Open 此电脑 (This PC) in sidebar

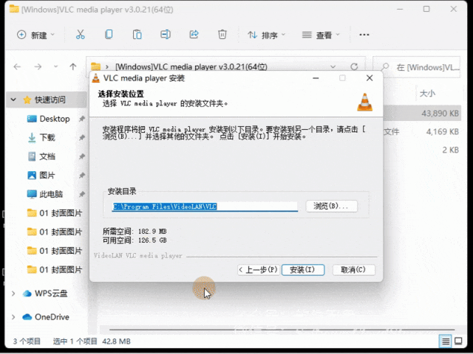coord(45,194)
